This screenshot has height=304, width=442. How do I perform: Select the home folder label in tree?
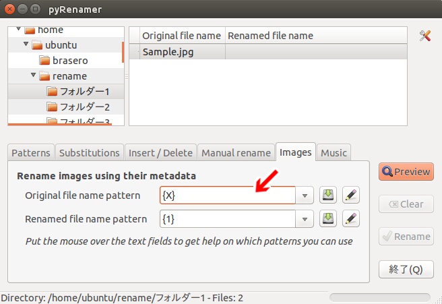[51, 30]
